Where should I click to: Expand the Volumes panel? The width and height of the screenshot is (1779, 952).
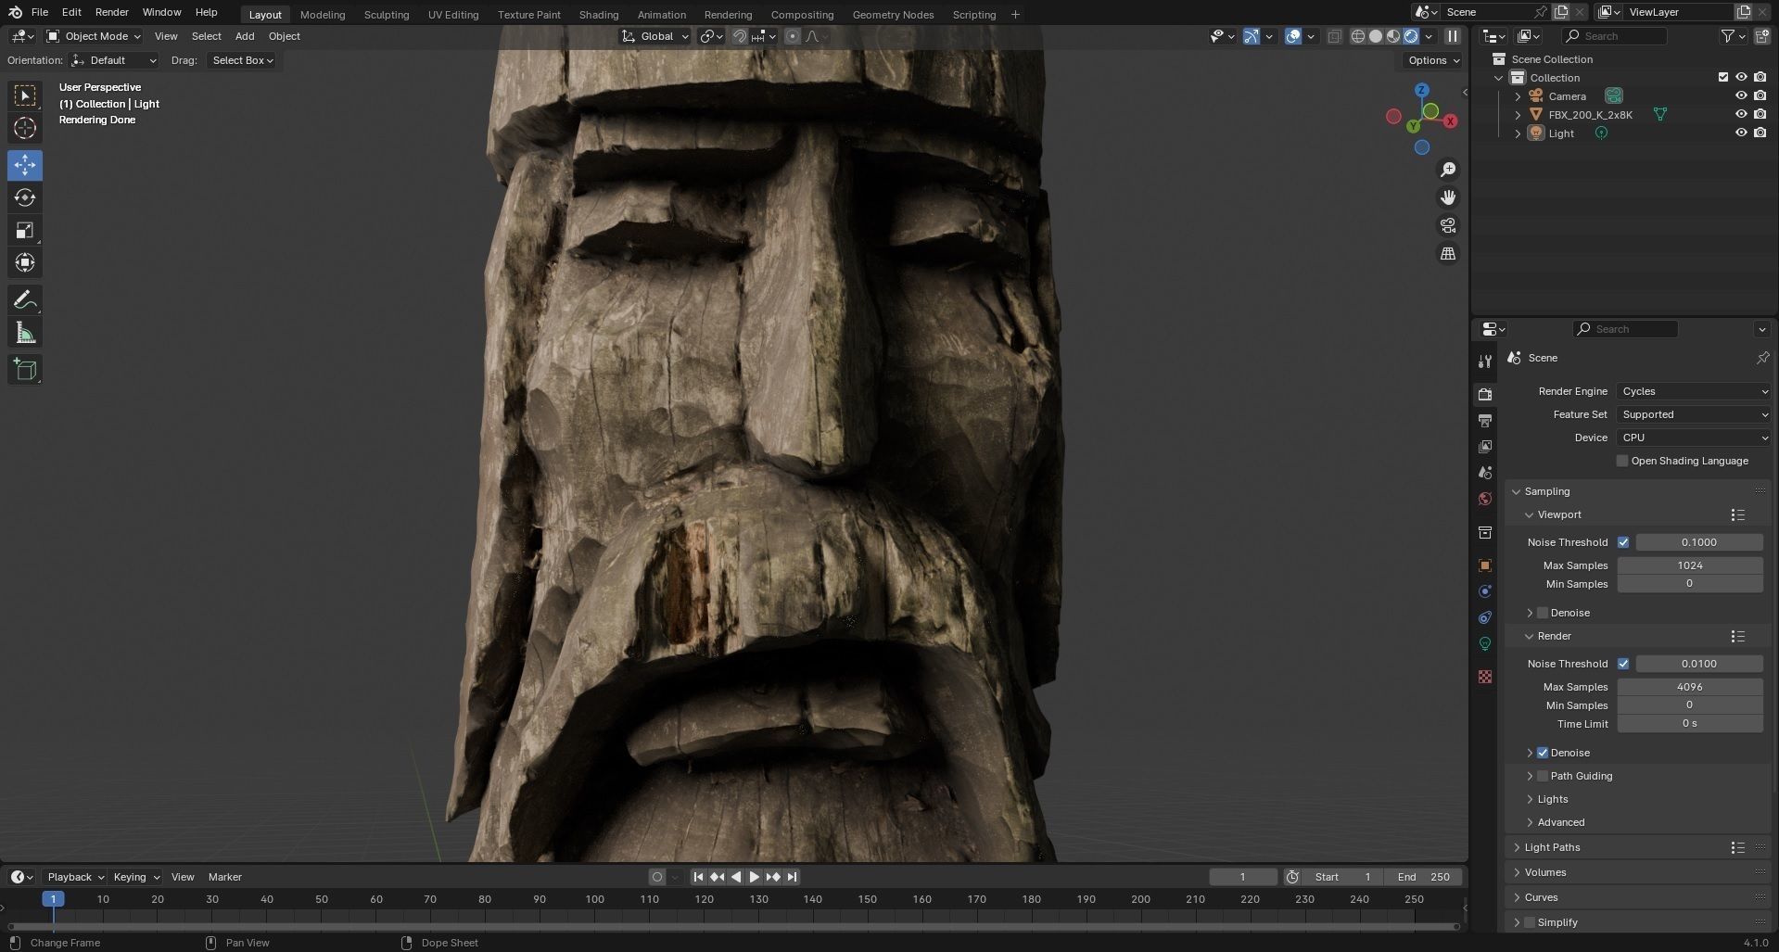click(x=1545, y=872)
